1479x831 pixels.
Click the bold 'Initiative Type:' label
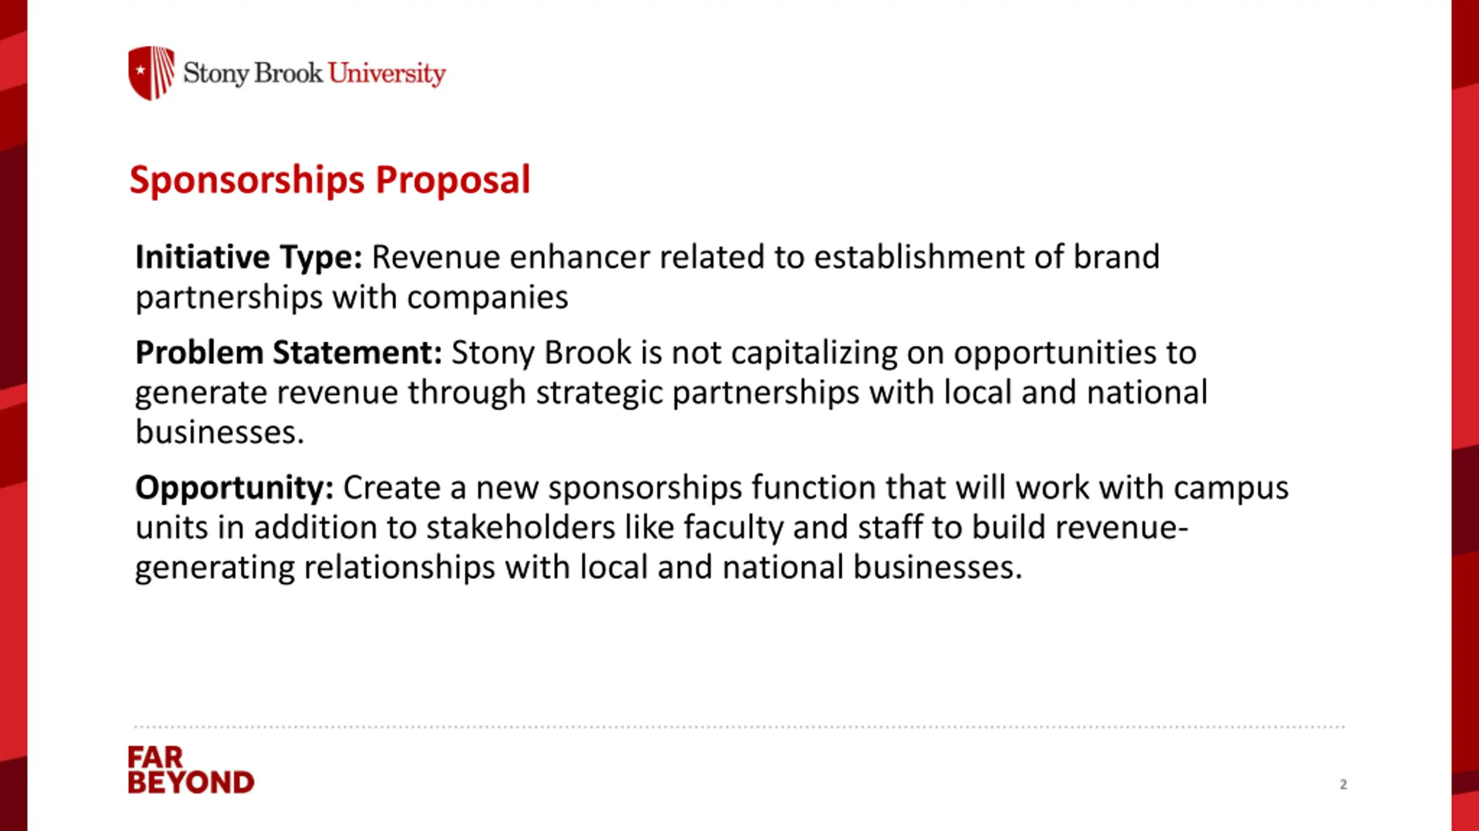pos(249,257)
